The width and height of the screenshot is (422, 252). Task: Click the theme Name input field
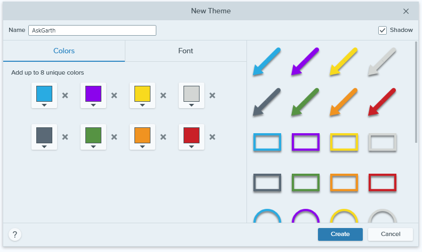[x=92, y=30]
